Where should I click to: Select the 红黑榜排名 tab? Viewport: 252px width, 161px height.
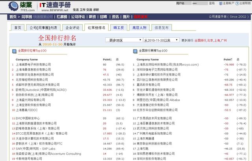tap(96, 27)
